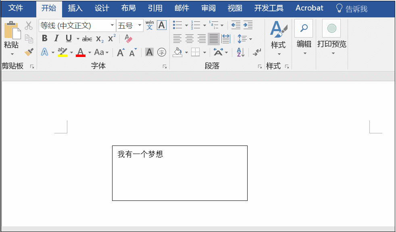Align text to the right
The height and width of the screenshot is (232, 396).
pyautogui.click(x=202, y=39)
